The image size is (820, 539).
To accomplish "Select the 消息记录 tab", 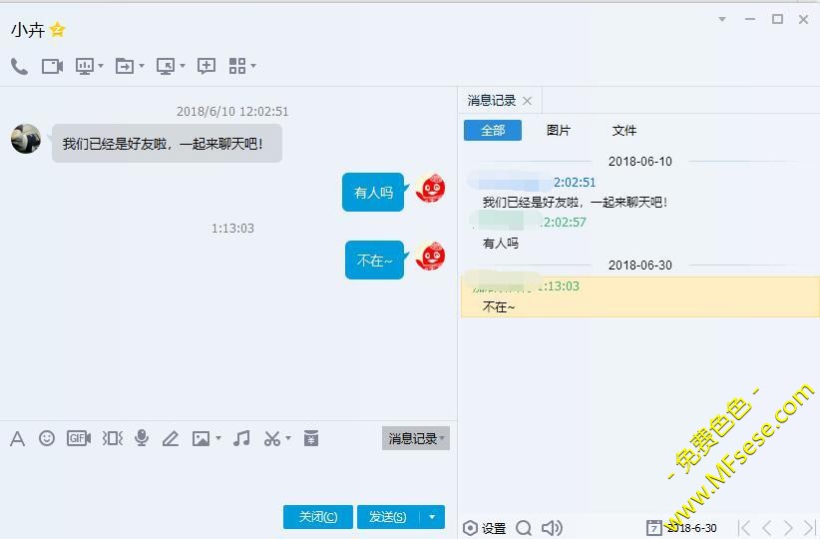I will [492, 101].
